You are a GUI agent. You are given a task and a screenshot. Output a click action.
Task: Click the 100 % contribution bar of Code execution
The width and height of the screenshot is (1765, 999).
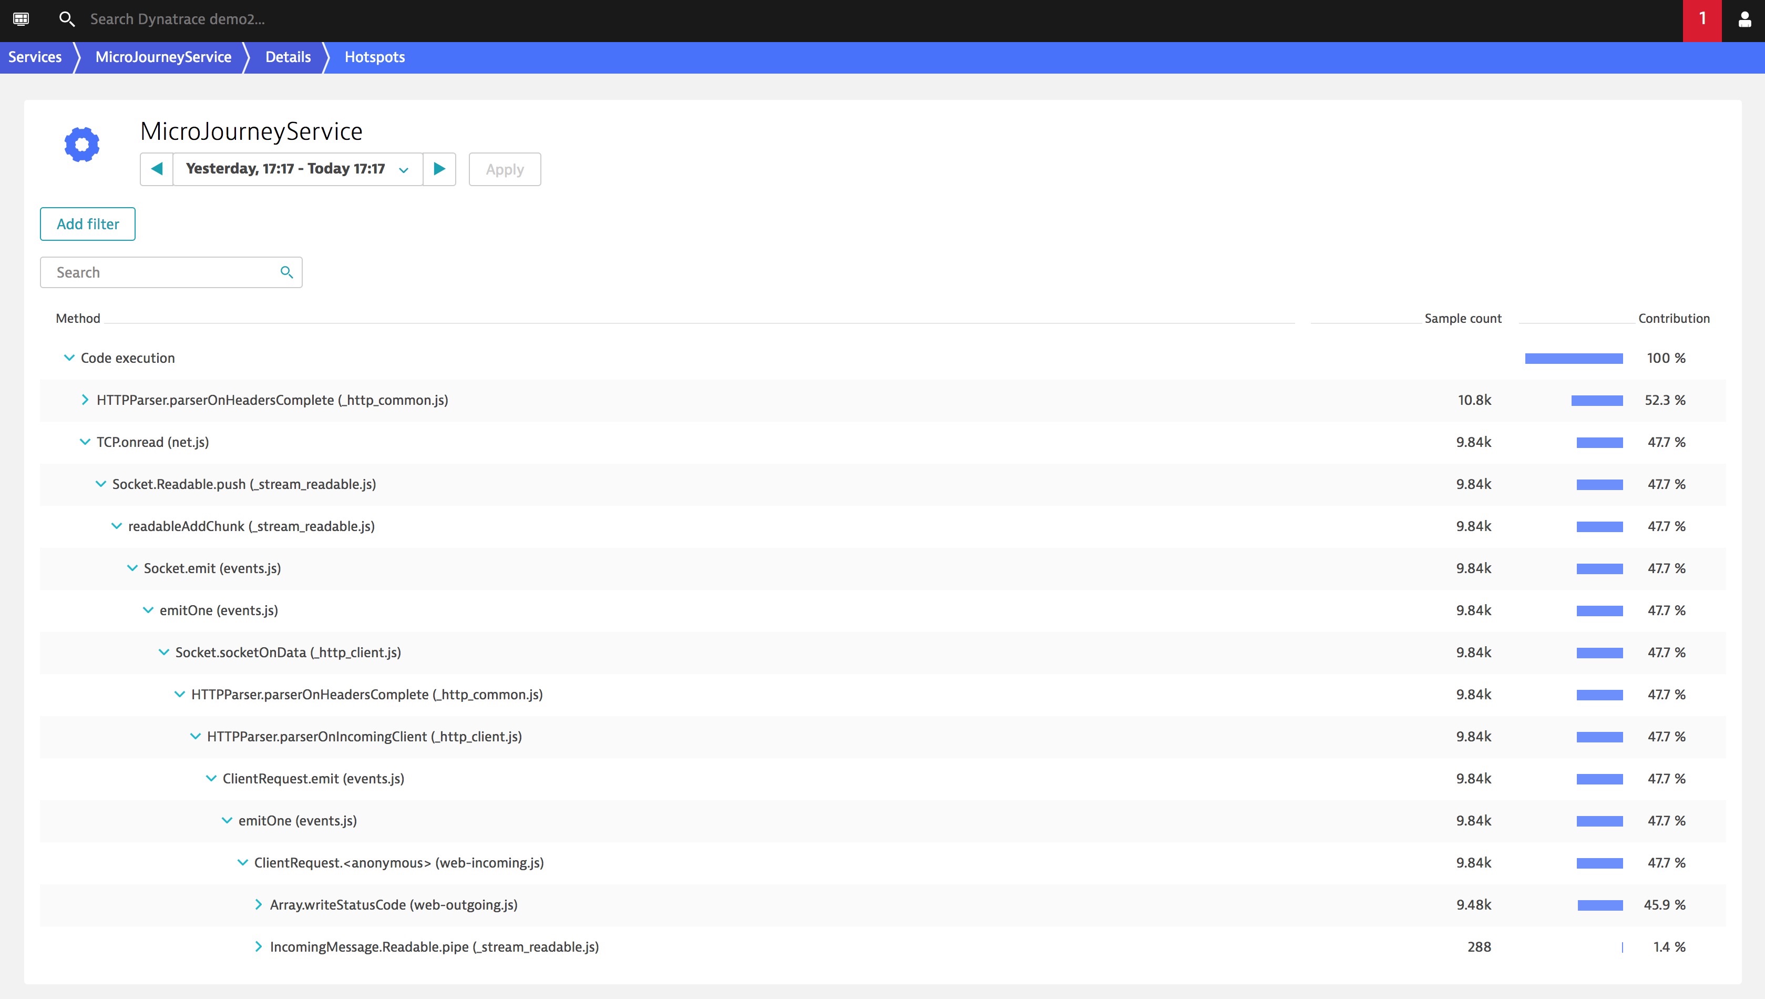coord(1574,358)
